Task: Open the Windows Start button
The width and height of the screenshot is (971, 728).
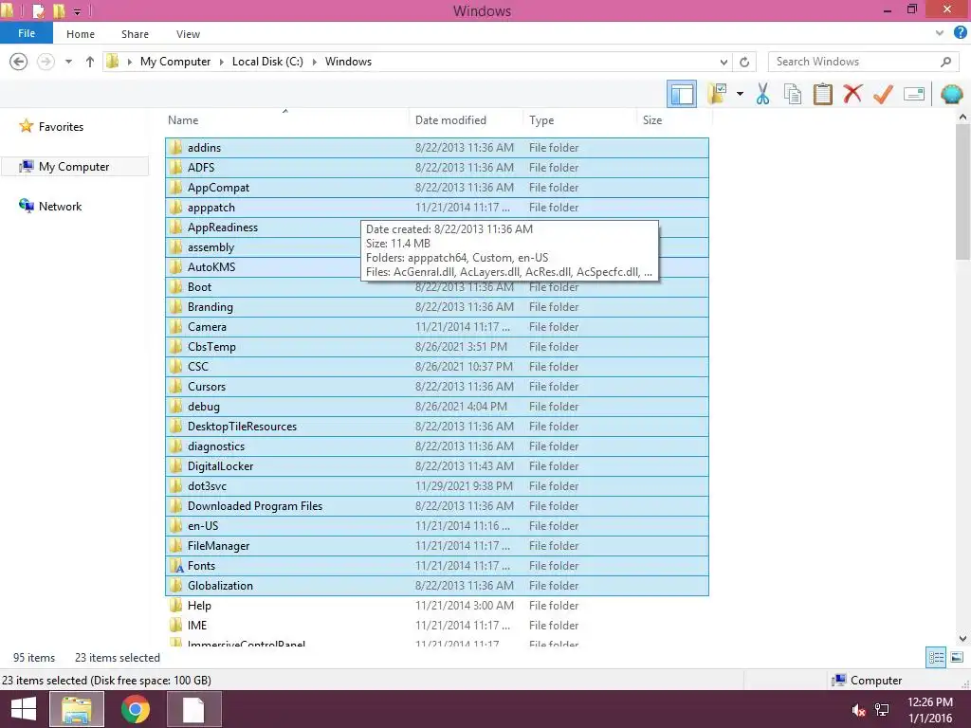Action: point(24,709)
